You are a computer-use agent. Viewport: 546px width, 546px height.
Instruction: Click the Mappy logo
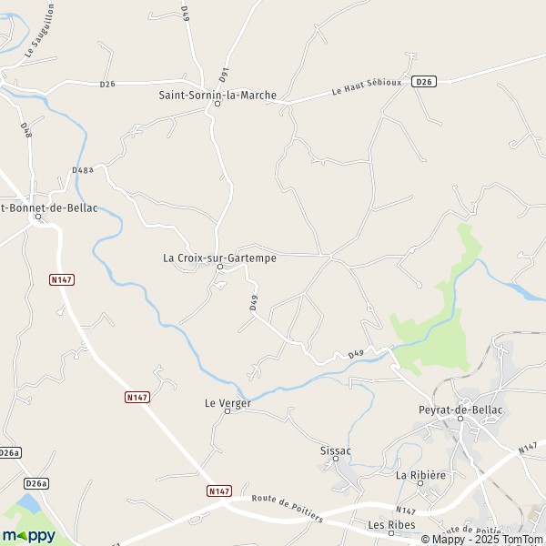[29, 536]
